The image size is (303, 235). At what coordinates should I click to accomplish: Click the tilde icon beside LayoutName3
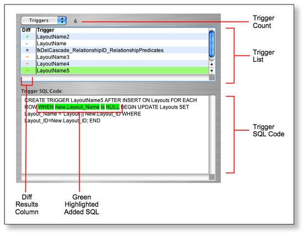pos(27,57)
